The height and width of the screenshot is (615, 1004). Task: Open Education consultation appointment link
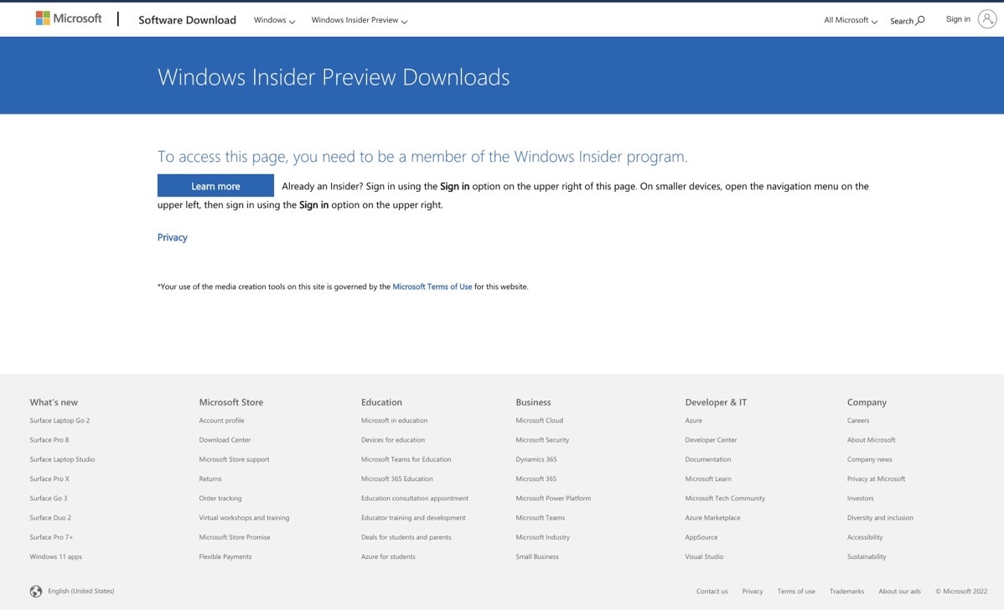[x=415, y=498]
